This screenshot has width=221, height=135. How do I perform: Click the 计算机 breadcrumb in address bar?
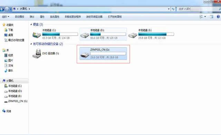point(23,9)
